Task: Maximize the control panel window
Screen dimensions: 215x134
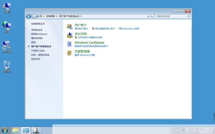Action: click(182, 11)
